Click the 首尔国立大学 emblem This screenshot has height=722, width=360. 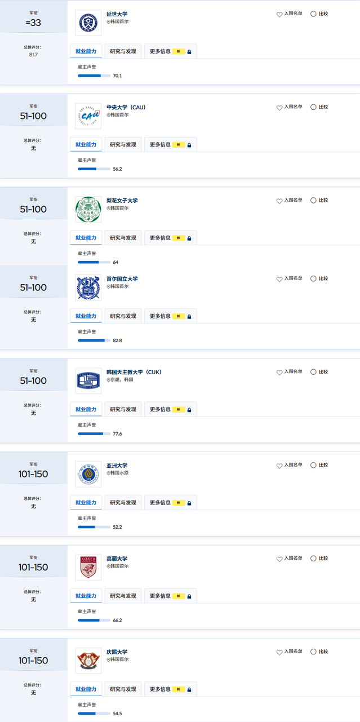point(88,287)
